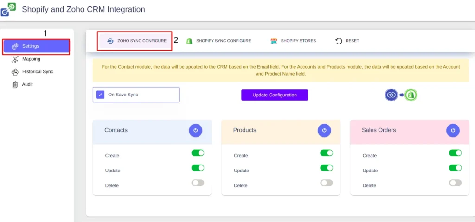Screen dimensions: 475x222
Task: Click the Contacts module power button
Action: point(196,130)
